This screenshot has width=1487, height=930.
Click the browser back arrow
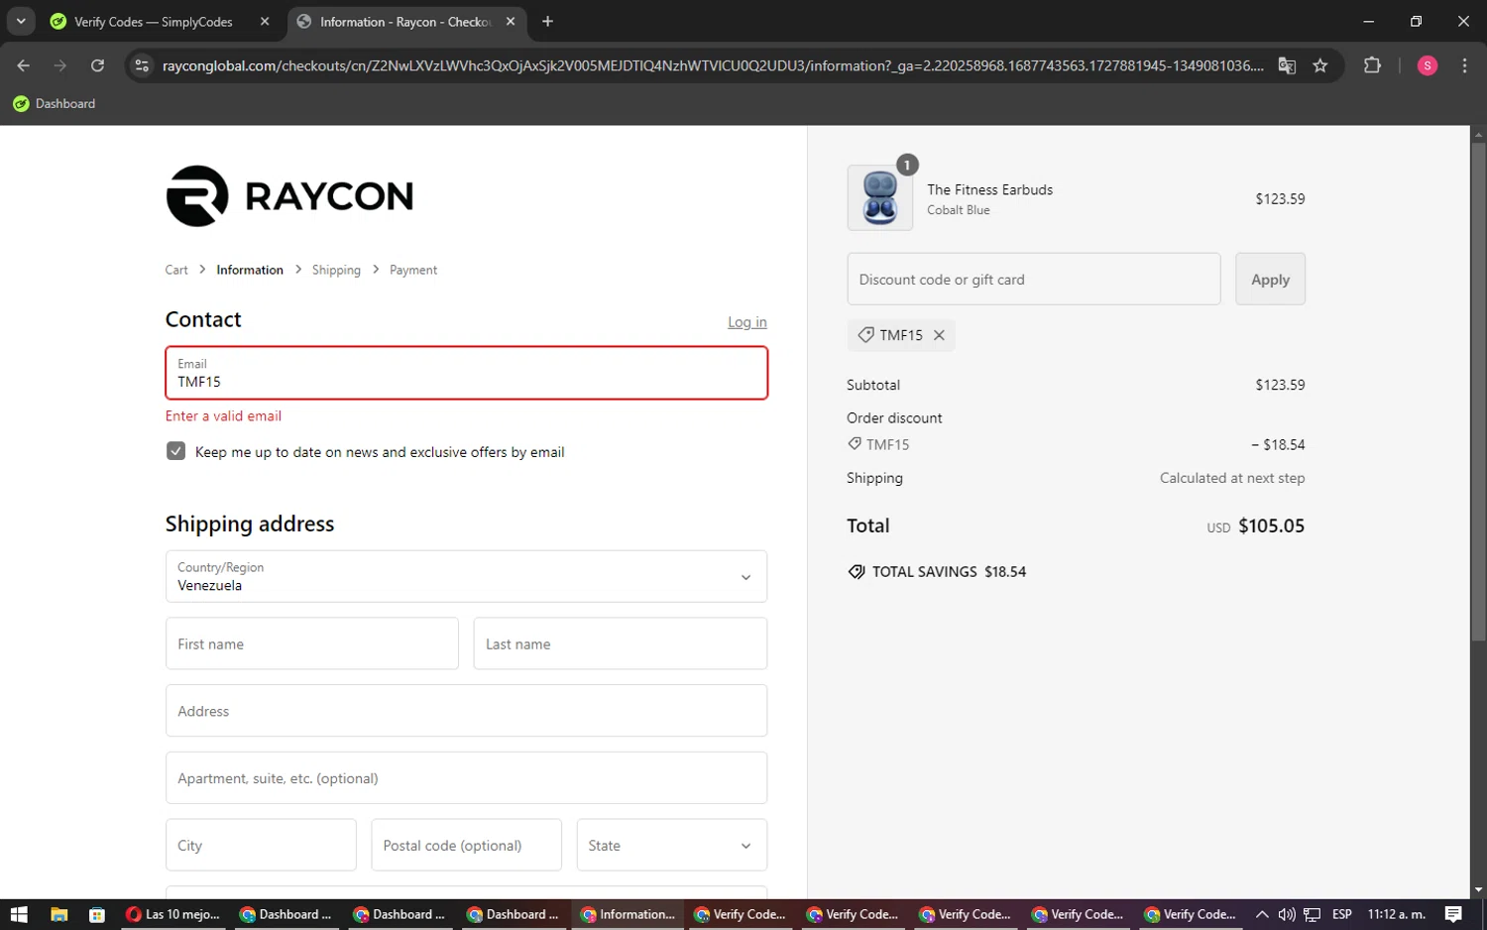tap(23, 65)
